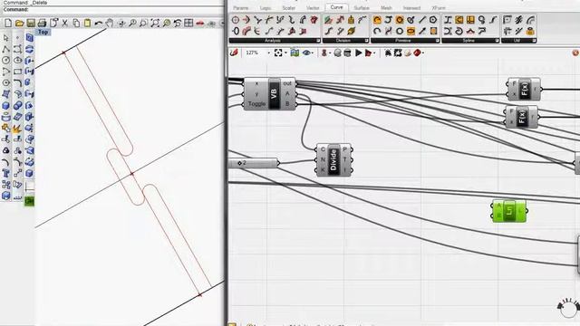The width and height of the screenshot is (580, 326).
Task: Select the Polyline tool
Action: click(6, 49)
